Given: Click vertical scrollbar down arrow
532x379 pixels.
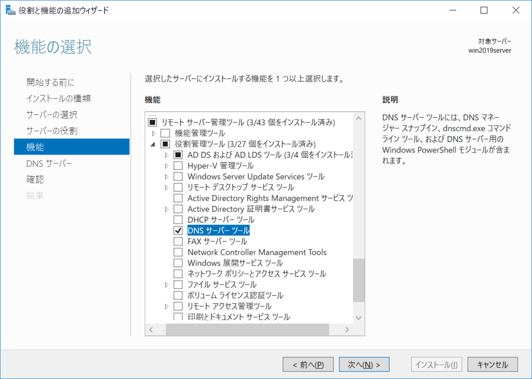Looking at the screenshot, I should click(358, 318).
